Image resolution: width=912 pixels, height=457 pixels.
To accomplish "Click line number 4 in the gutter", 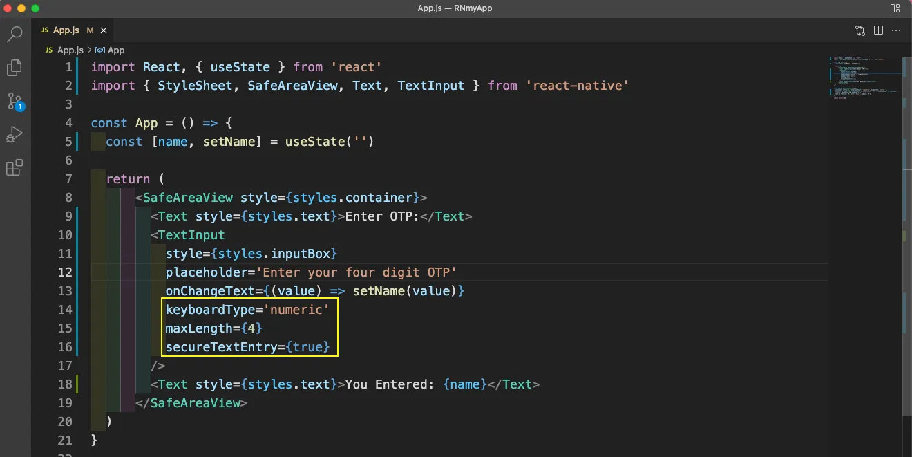I will click(68, 123).
